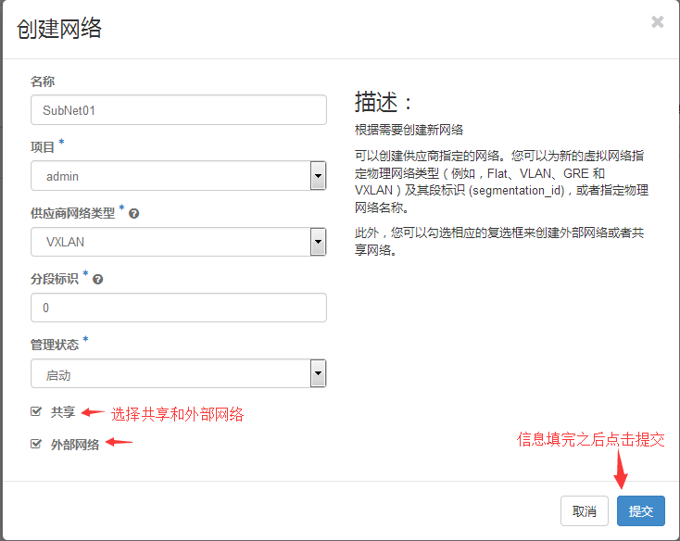Click the 描述 heading in the right panel
The image size is (680, 541).
[382, 102]
